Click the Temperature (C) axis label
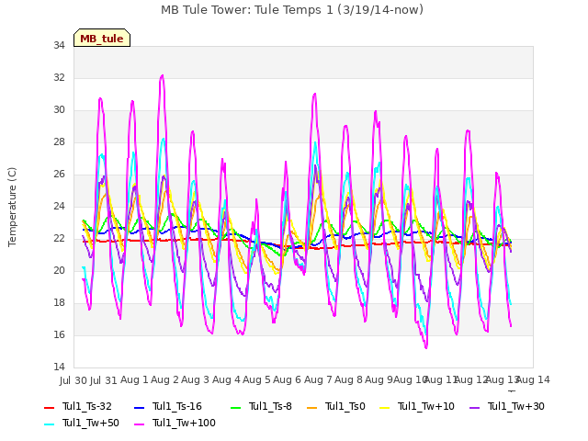This screenshot has height=441, width=588. (12, 207)
